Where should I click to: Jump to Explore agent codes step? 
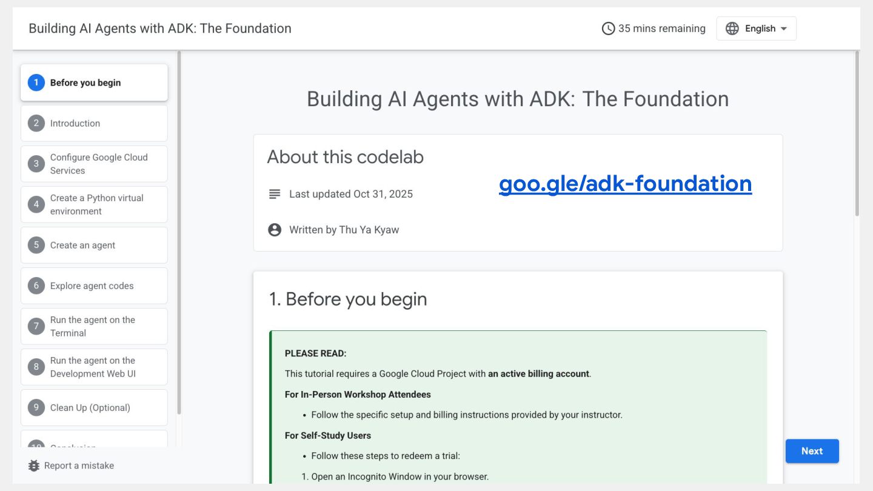[x=94, y=286]
